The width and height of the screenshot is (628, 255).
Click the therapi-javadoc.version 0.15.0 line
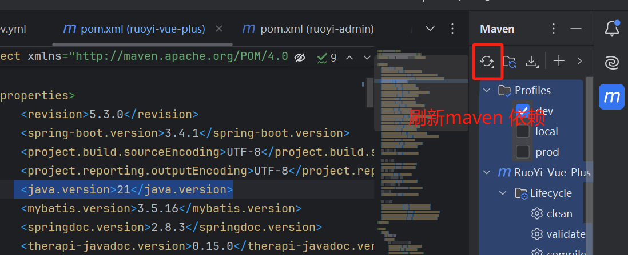coord(197,246)
